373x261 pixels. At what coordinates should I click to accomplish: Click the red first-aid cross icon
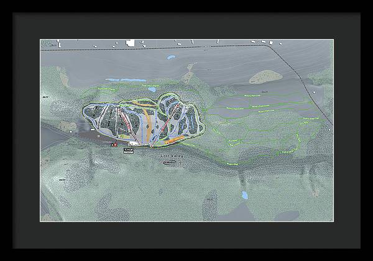(114, 144)
